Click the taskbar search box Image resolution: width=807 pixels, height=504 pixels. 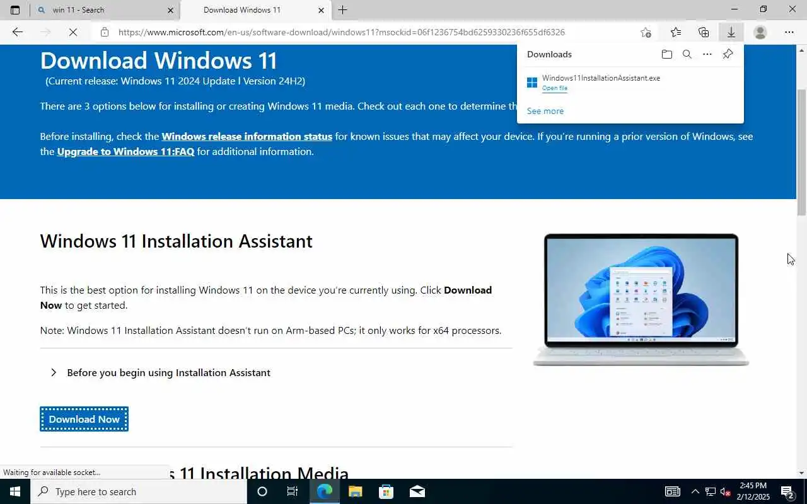point(139,491)
